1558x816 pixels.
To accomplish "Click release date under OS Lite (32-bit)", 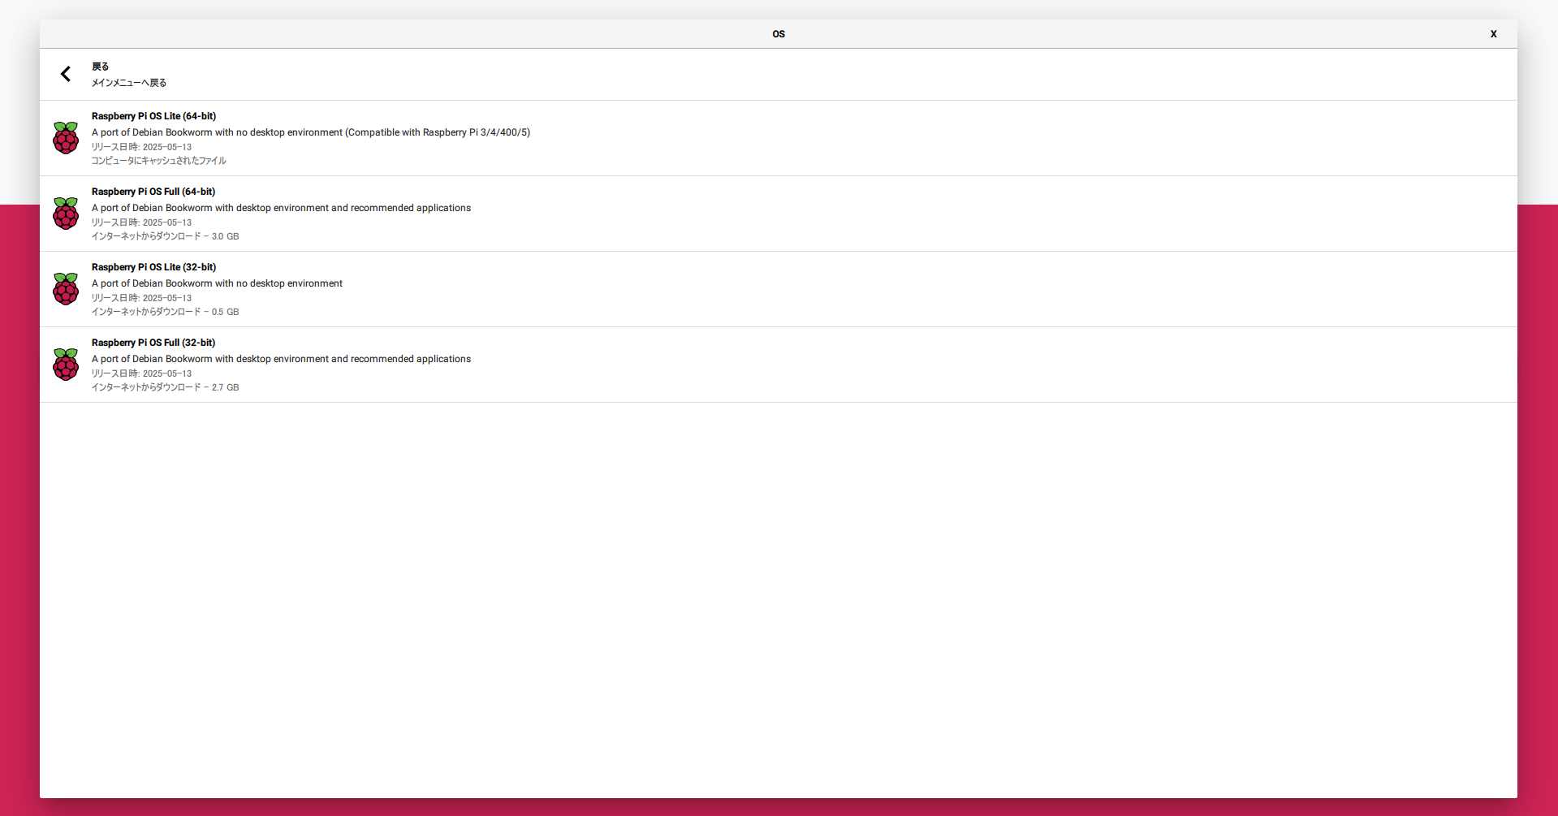I will tap(141, 298).
